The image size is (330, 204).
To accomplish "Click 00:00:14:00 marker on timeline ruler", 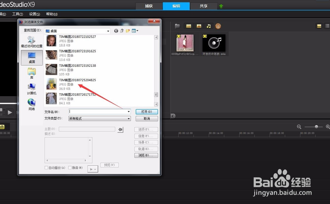I will (x=216, y=133).
